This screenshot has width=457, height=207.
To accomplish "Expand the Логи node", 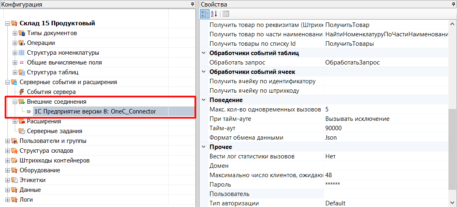I will pos(7,200).
